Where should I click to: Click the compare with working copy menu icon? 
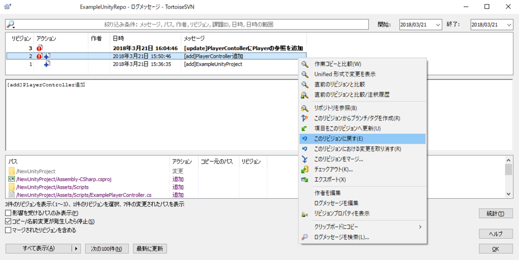[x=305, y=64]
